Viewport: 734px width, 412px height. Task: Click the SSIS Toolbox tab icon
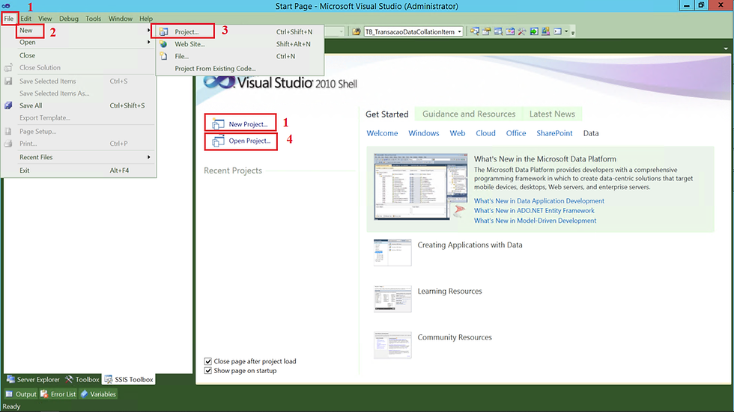tap(109, 379)
